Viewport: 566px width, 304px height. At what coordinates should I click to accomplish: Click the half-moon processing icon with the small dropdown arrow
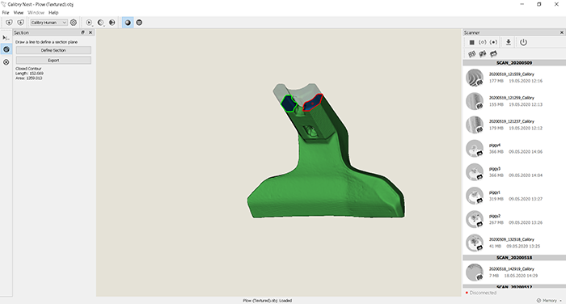point(101,23)
